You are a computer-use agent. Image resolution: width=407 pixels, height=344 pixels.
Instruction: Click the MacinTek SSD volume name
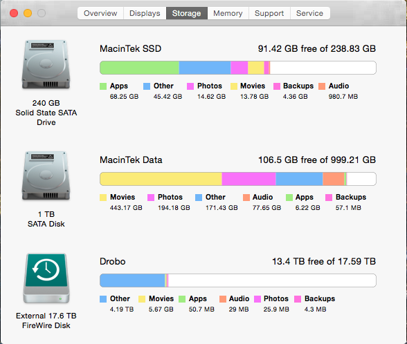tap(131, 48)
